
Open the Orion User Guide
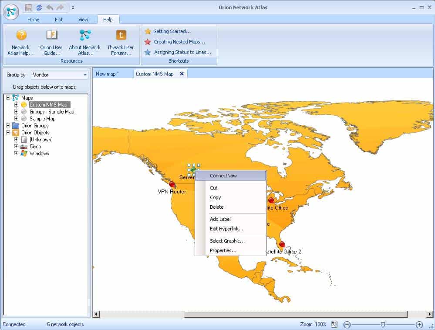51,43
